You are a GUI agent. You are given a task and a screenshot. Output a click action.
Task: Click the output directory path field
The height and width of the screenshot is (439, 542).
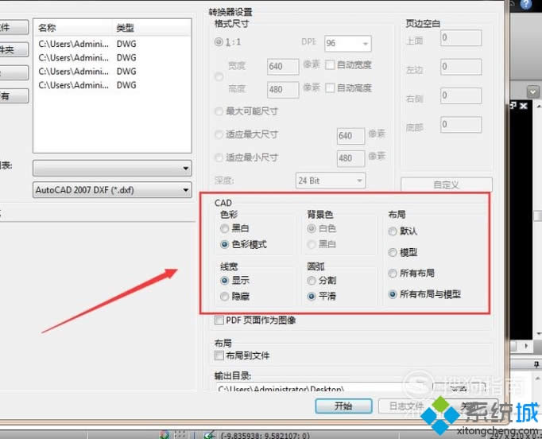point(323,387)
